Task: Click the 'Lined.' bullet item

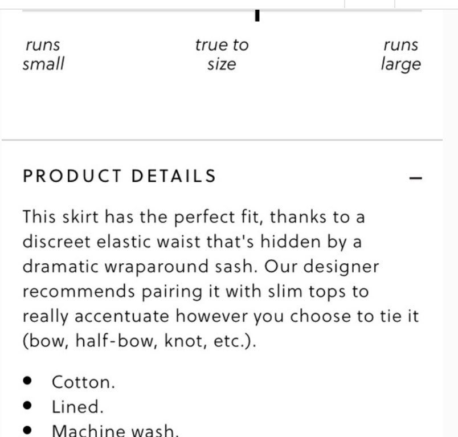Action: click(x=77, y=407)
